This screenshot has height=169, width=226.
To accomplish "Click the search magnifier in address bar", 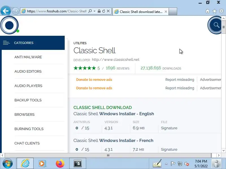I will pyautogui.click(x=90, y=11).
